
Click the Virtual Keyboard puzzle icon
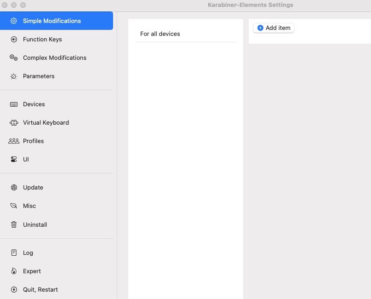[x=14, y=123]
